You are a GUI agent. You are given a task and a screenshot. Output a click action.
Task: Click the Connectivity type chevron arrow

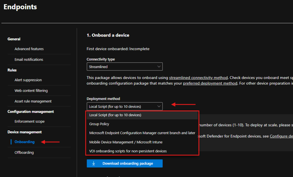coord(159,67)
